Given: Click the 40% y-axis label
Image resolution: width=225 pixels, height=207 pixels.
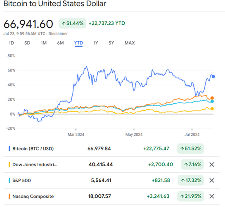Looking at the screenshot, I should point(11,85).
